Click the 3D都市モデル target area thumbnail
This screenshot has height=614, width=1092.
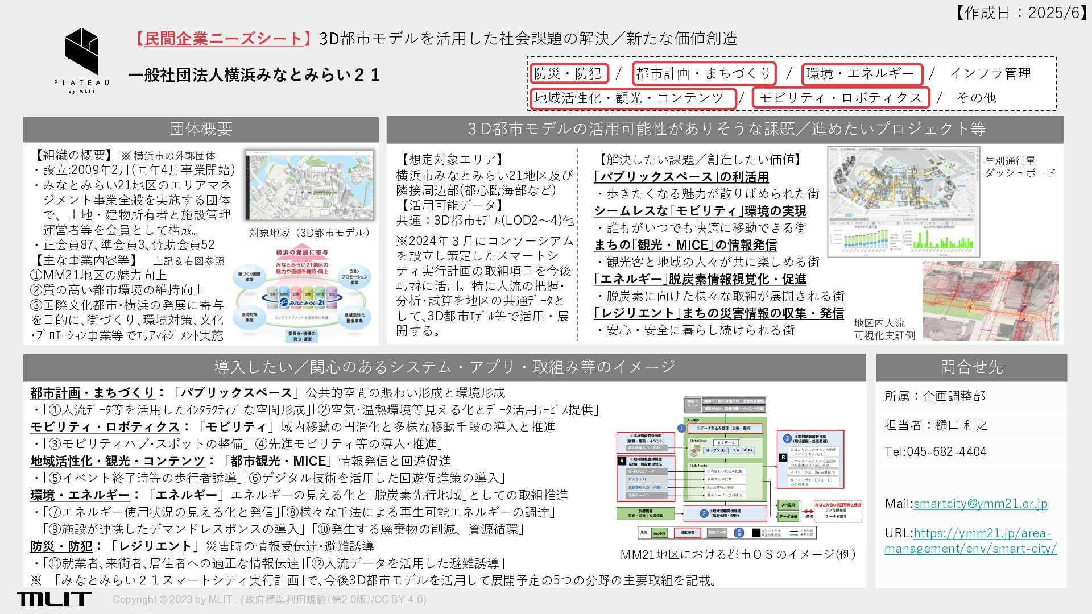pos(311,186)
